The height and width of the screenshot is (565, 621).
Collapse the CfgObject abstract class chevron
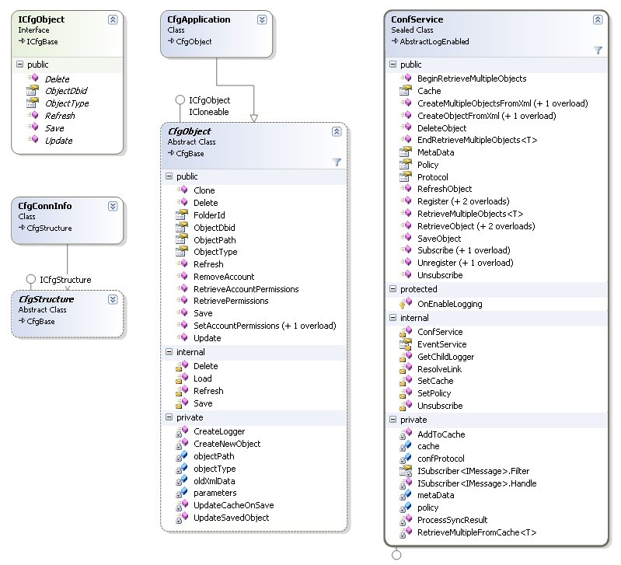coord(337,131)
